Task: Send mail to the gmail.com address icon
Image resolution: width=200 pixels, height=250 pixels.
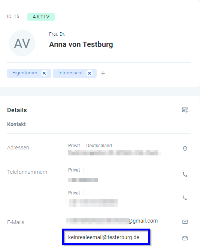Action: [185, 222]
